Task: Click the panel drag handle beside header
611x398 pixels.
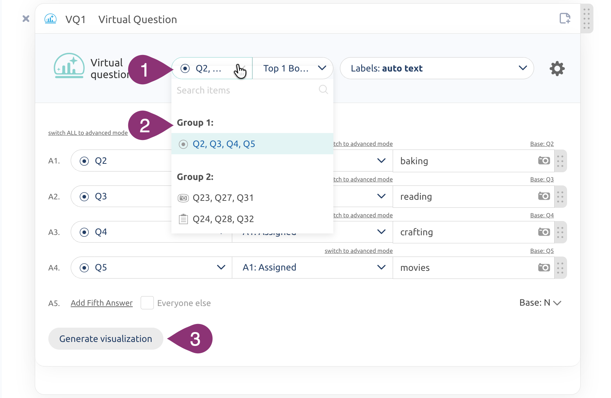Action: tap(587, 18)
